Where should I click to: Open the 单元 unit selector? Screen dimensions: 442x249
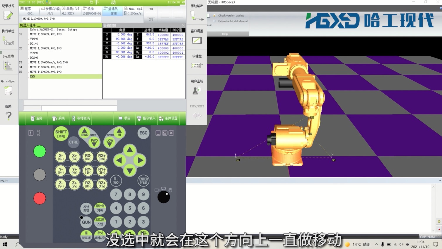pyautogui.click(x=70, y=11)
